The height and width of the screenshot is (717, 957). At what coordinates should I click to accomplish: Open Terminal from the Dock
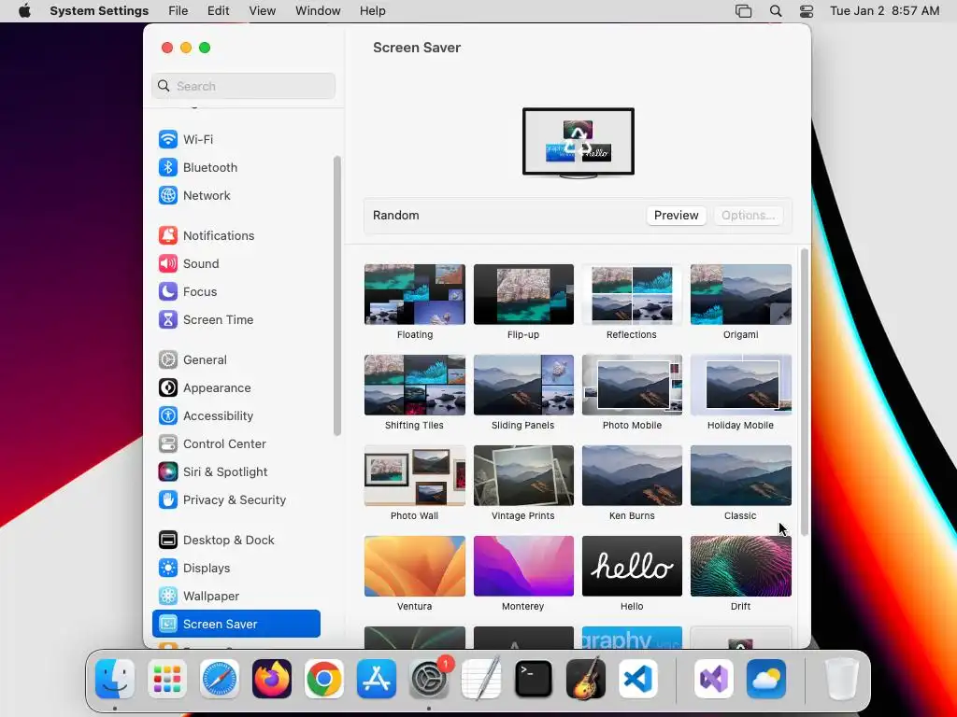(534, 679)
